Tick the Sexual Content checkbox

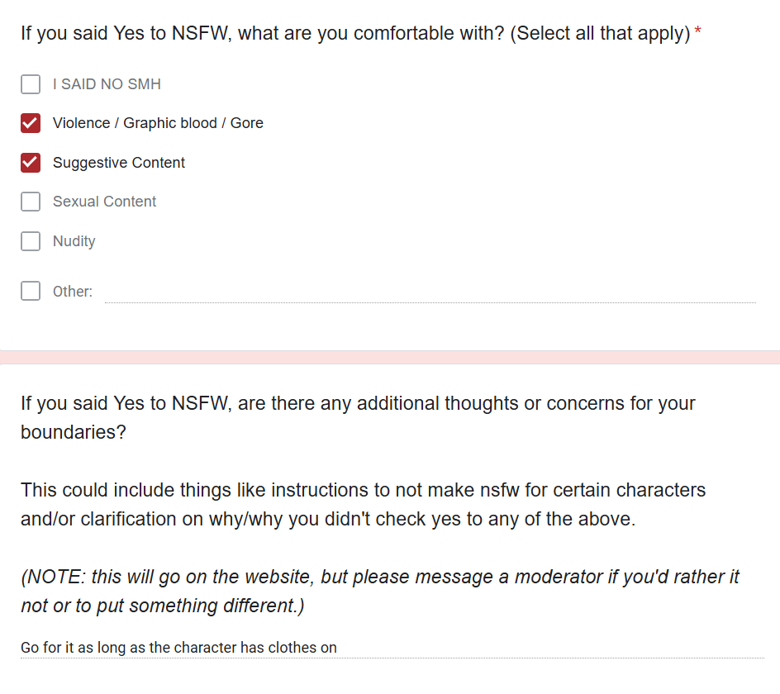31,202
